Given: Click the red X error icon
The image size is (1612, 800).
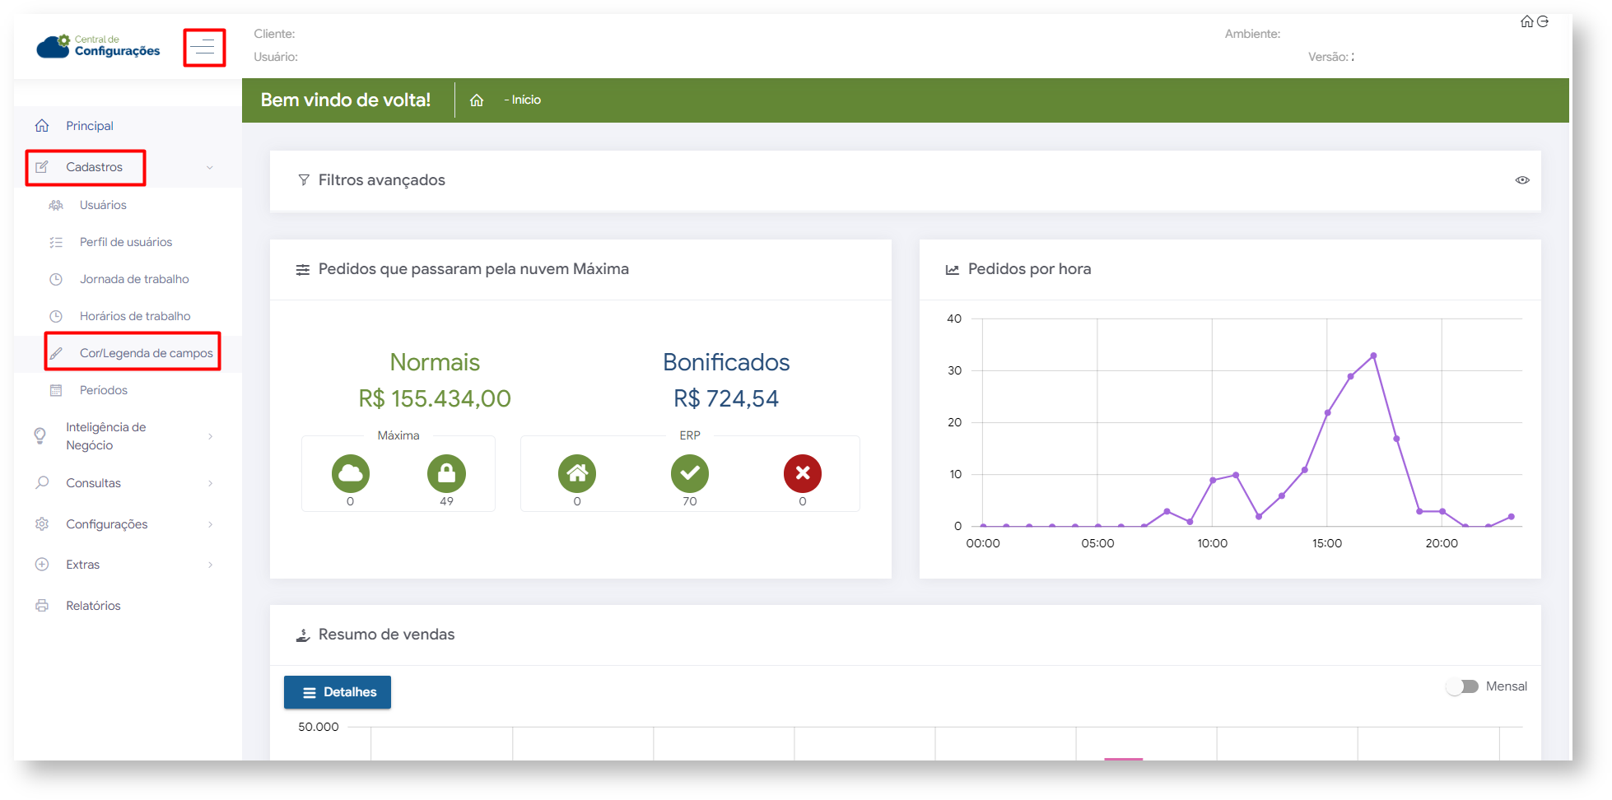Looking at the screenshot, I should pyautogui.click(x=803, y=473).
